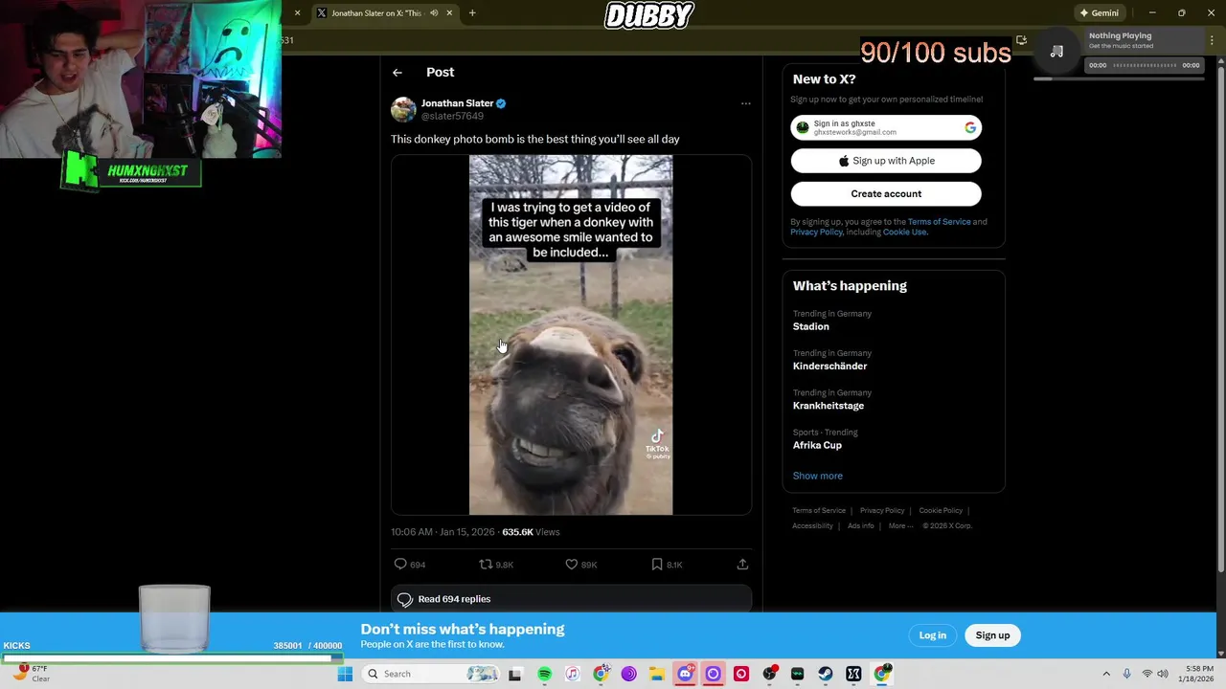This screenshot has height=689, width=1226.
Task: Open the @slater57649 handle link
Action: 452,116
